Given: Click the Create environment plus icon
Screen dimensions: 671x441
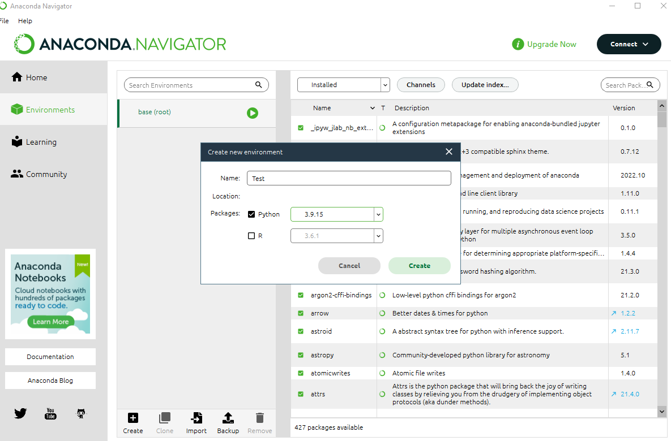Looking at the screenshot, I should pos(133,417).
